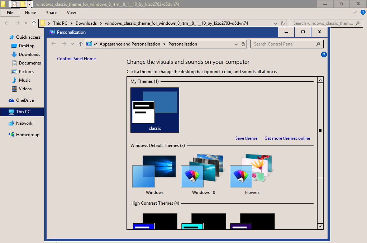
Task: Click Get more themes online
Action: 287,138
